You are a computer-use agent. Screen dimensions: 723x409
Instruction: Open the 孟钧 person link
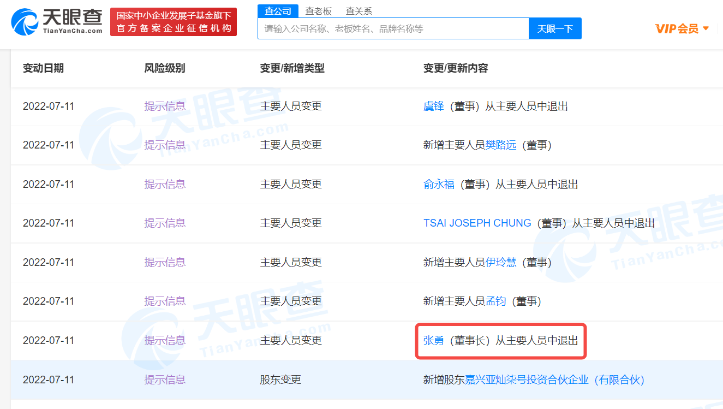coord(496,301)
